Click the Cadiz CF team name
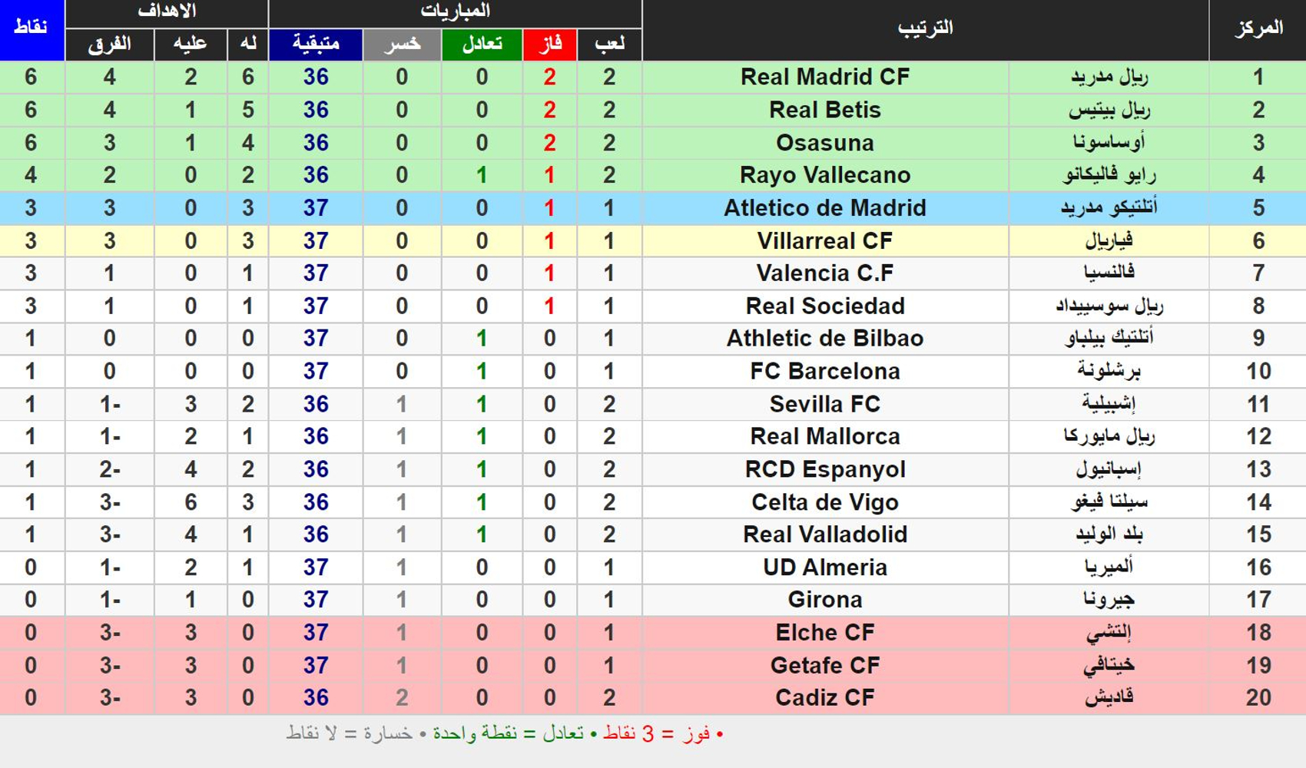Image resolution: width=1306 pixels, height=768 pixels. (825, 697)
